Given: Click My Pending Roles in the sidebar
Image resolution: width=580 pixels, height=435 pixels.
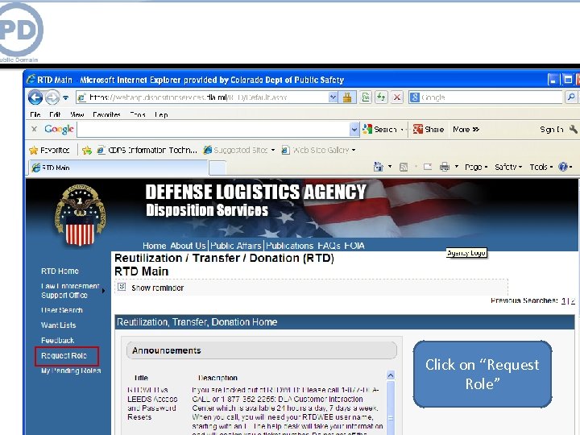Looking at the screenshot, I should pyautogui.click(x=71, y=371).
